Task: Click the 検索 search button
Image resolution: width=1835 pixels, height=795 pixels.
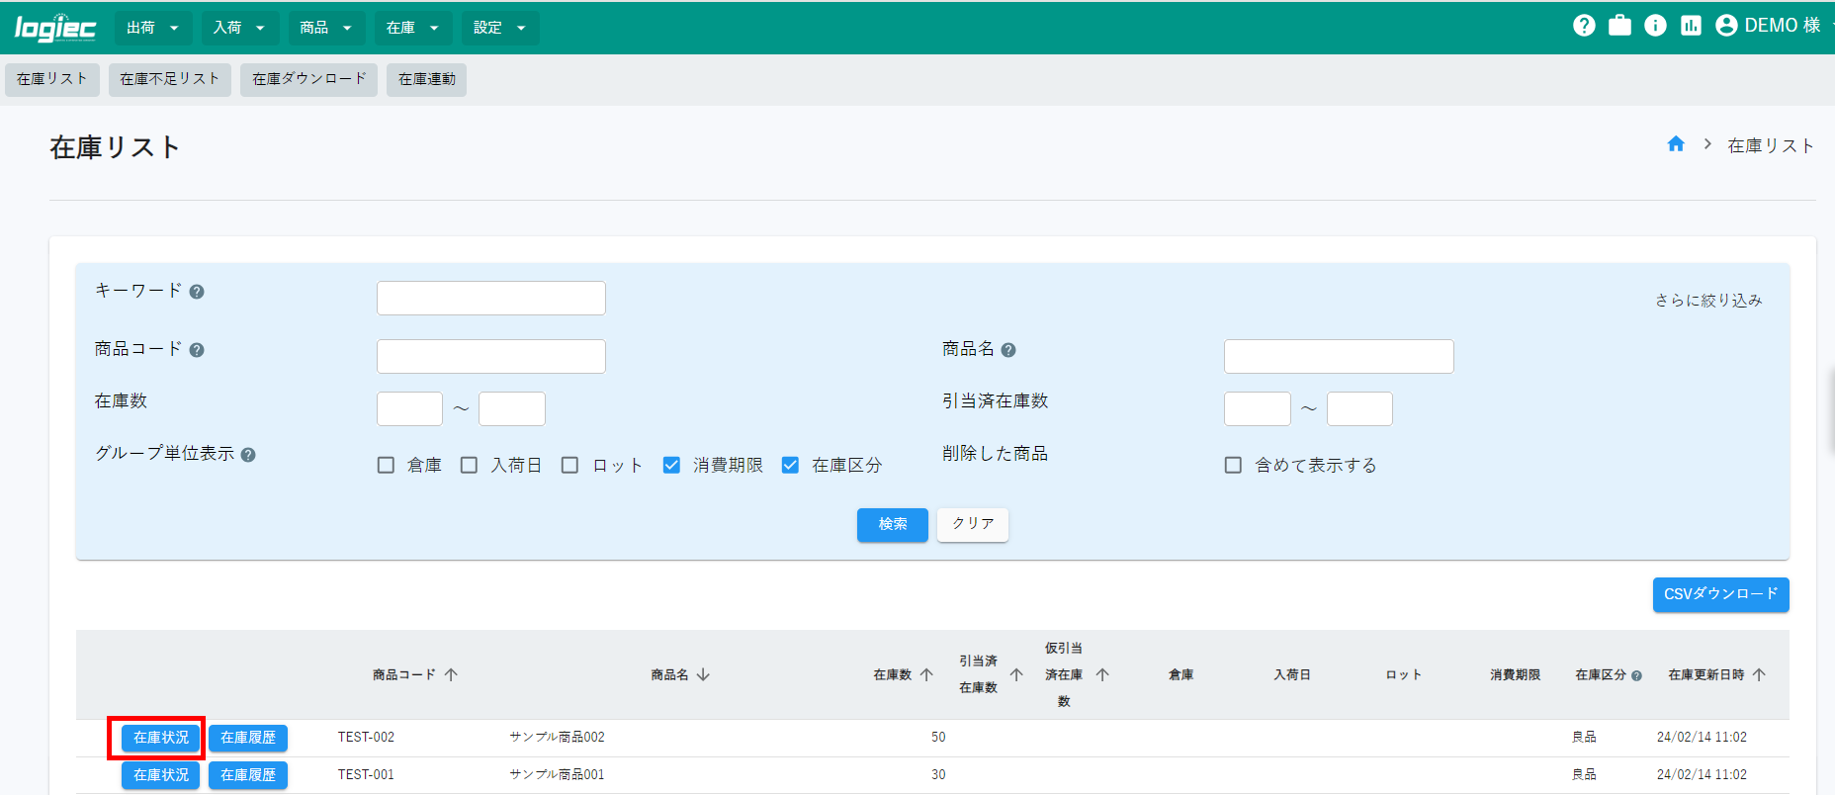Action: point(892,524)
